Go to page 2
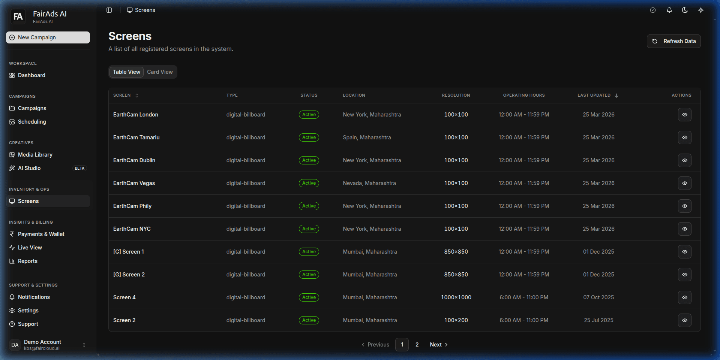 click(x=417, y=345)
